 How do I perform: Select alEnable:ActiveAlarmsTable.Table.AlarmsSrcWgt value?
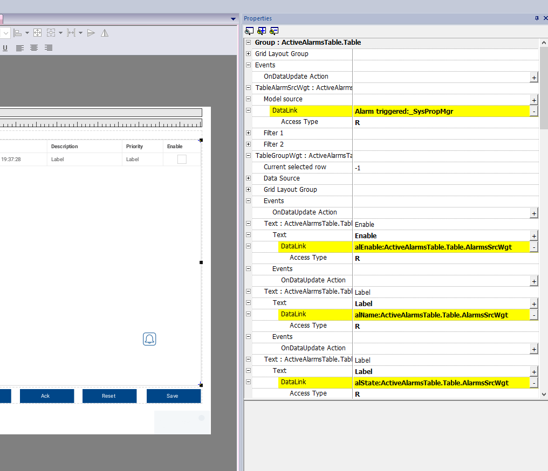pos(433,247)
